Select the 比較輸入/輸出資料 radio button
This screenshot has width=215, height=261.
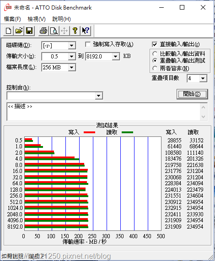[155, 53]
